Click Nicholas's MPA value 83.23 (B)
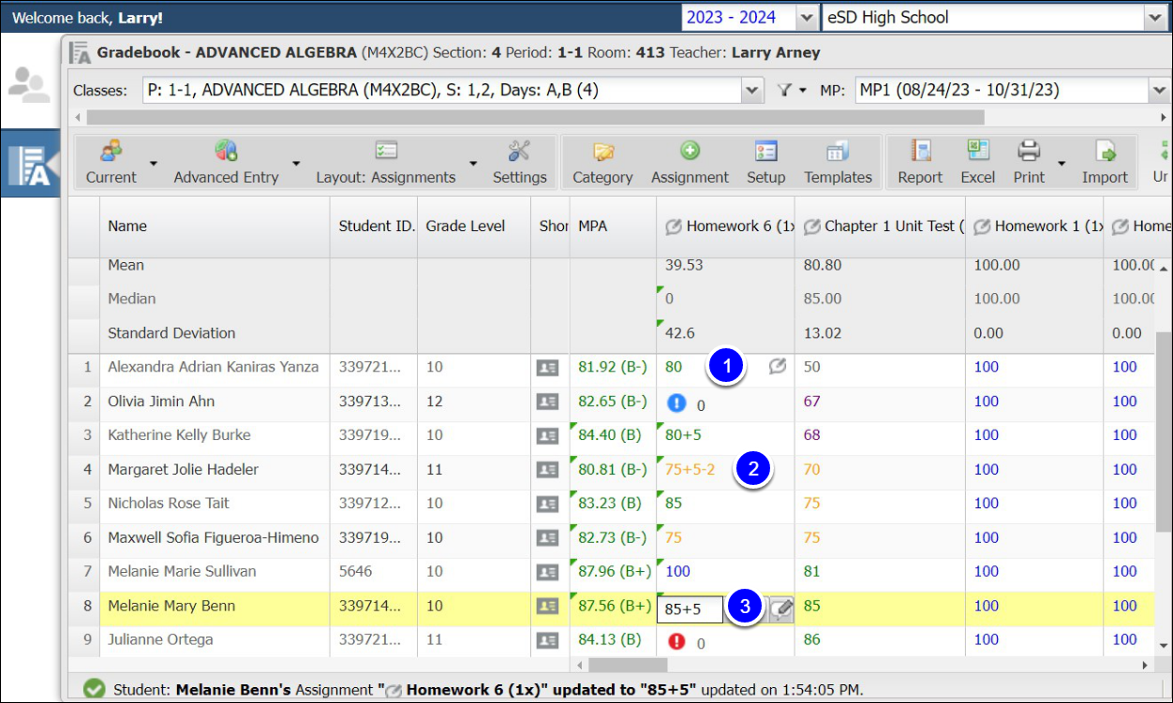This screenshot has height=703, width=1173. [x=609, y=503]
